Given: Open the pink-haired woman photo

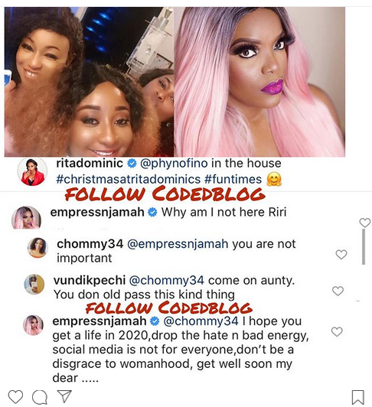Looking at the screenshot, I should pos(259,82).
